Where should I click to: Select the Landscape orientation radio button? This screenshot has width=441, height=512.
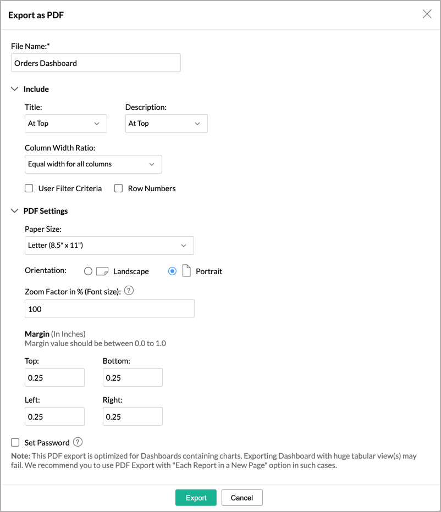point(88,270)
